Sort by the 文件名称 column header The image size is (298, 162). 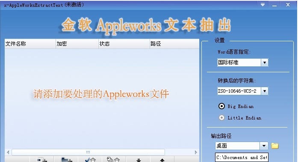point(30,44)
